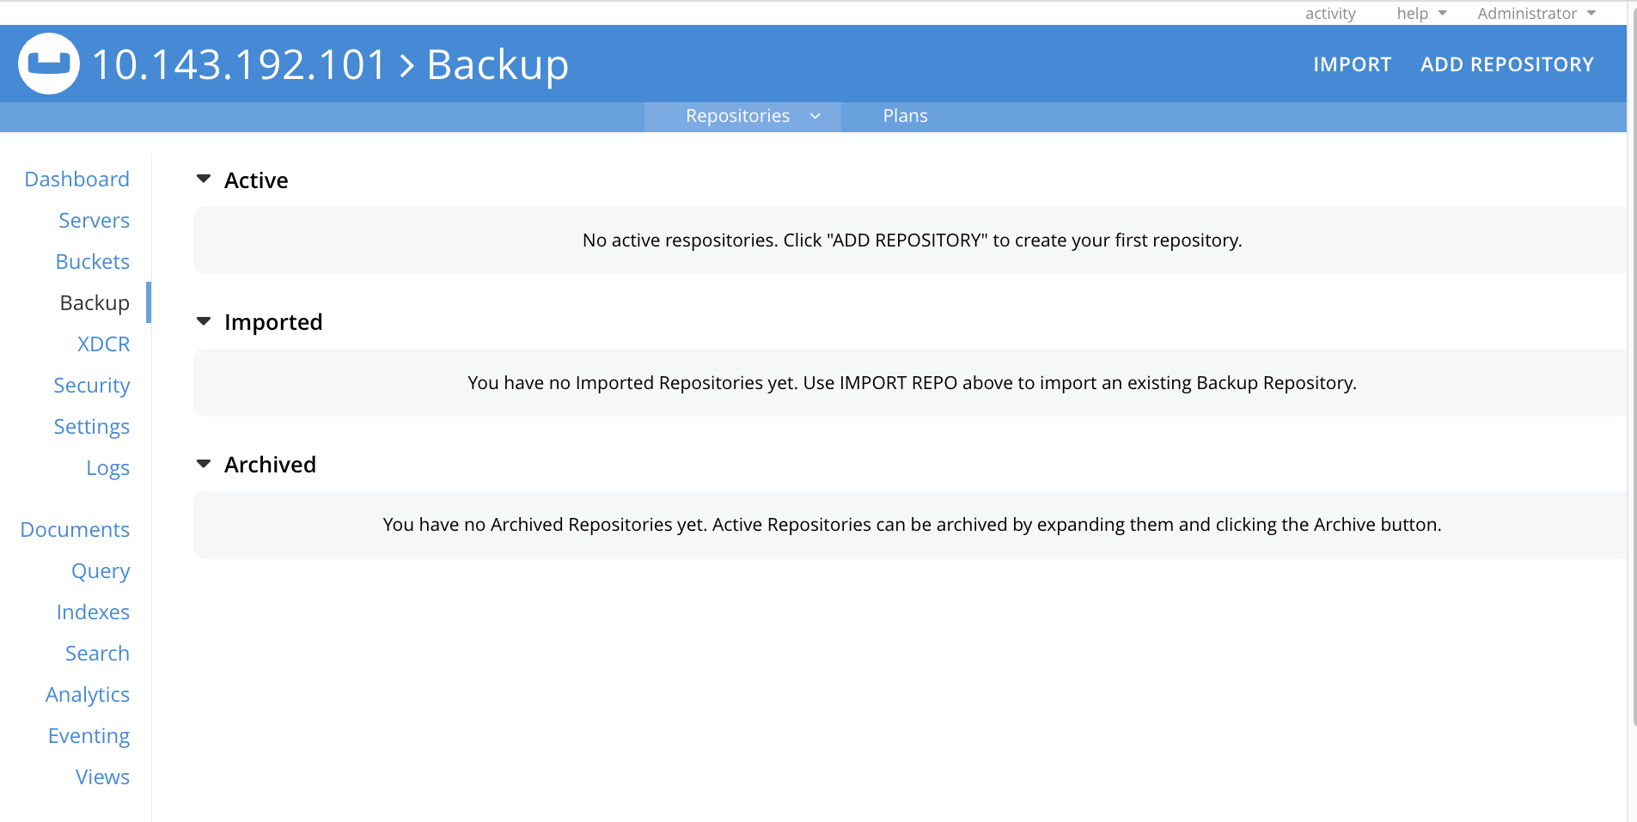Switch to the Plans tab
This screenshot has width=1637, height=822.
pyautogui.click(x=904, y=115)
